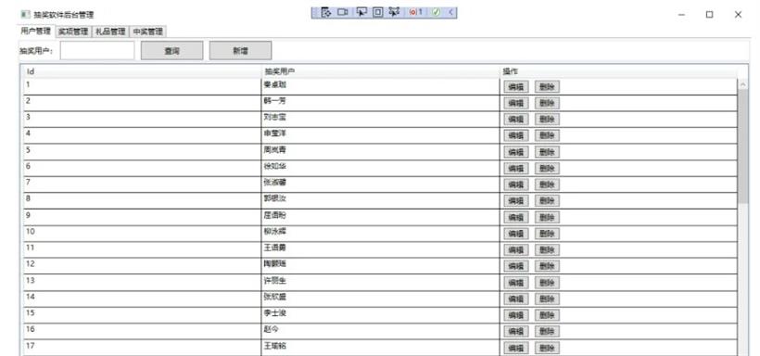
Task: Open Live Visual Tree from debug toolbar
Action: click(325, 13)
